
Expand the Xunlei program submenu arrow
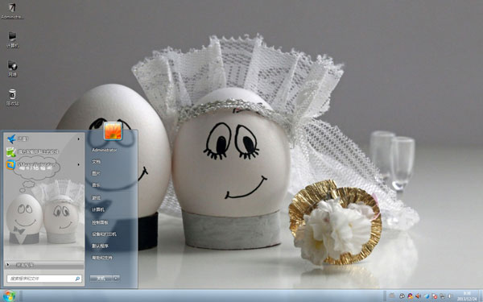[x=79, y=139]
